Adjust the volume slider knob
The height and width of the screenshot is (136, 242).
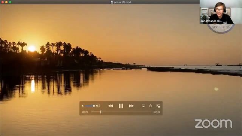point(94,106)
